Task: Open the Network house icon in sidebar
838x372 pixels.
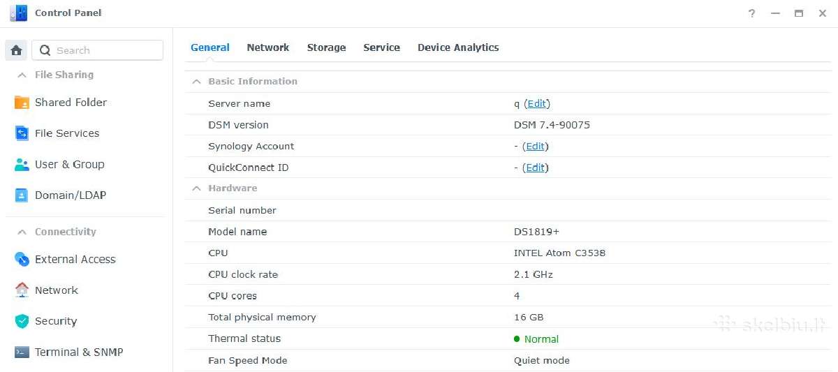Action: coord(22,290)
